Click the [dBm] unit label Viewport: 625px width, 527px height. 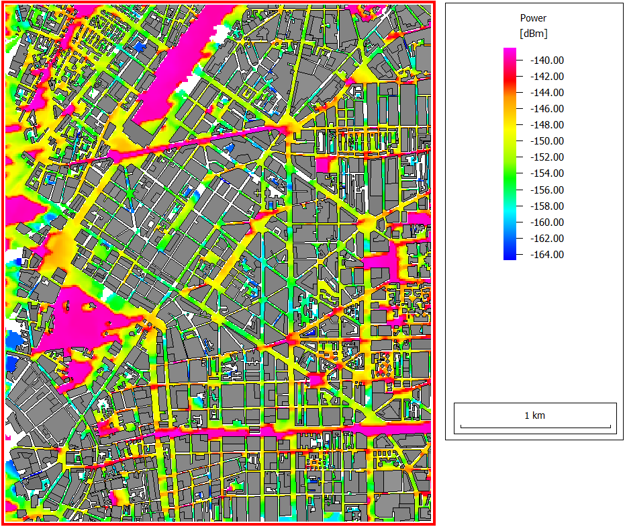533,33
